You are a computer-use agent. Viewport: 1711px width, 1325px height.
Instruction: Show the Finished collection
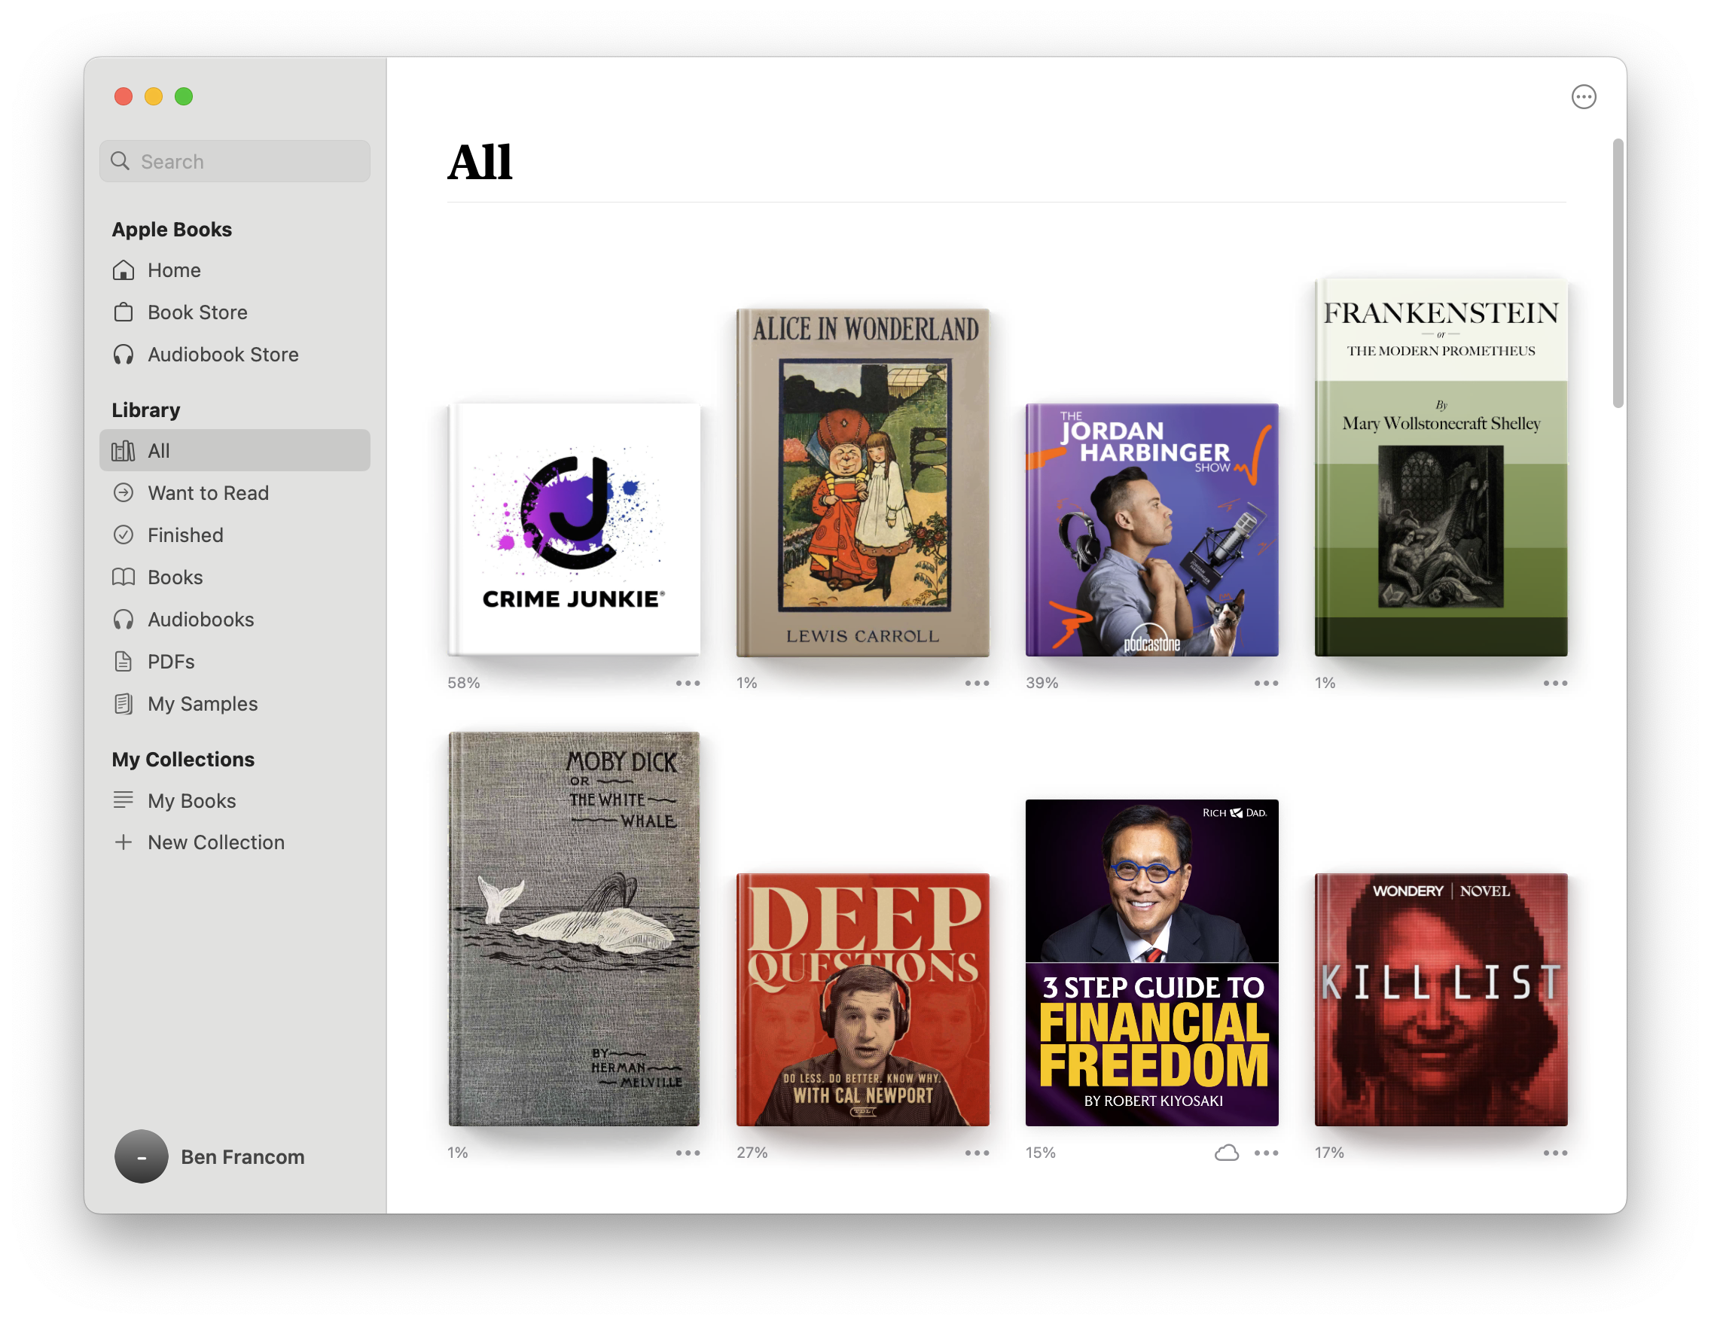point(185,535)
